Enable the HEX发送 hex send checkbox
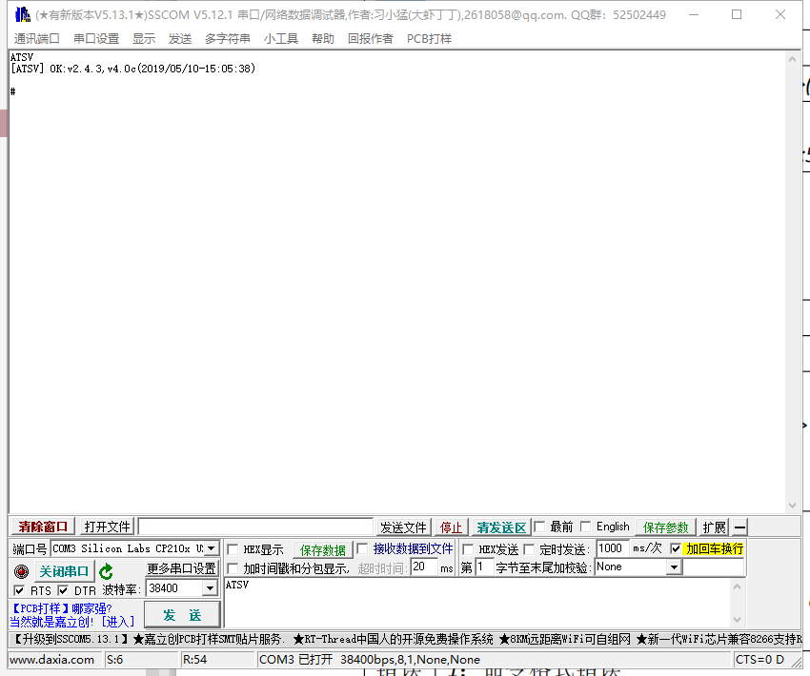The height and width of the screenshot is (676, 810). [469, 548]
